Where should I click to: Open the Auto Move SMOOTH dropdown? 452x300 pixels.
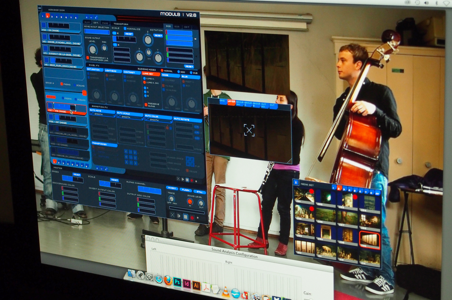tap(102, 114)
